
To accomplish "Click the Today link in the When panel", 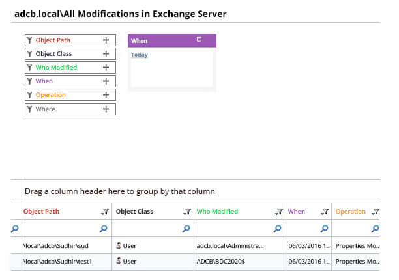I will tap(139, 55).
